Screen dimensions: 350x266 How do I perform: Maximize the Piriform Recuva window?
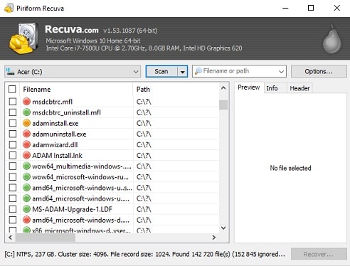tap(311, 8)
